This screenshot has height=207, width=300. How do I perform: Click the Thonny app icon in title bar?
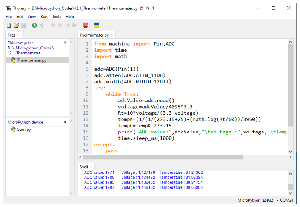tap(9, 8)
